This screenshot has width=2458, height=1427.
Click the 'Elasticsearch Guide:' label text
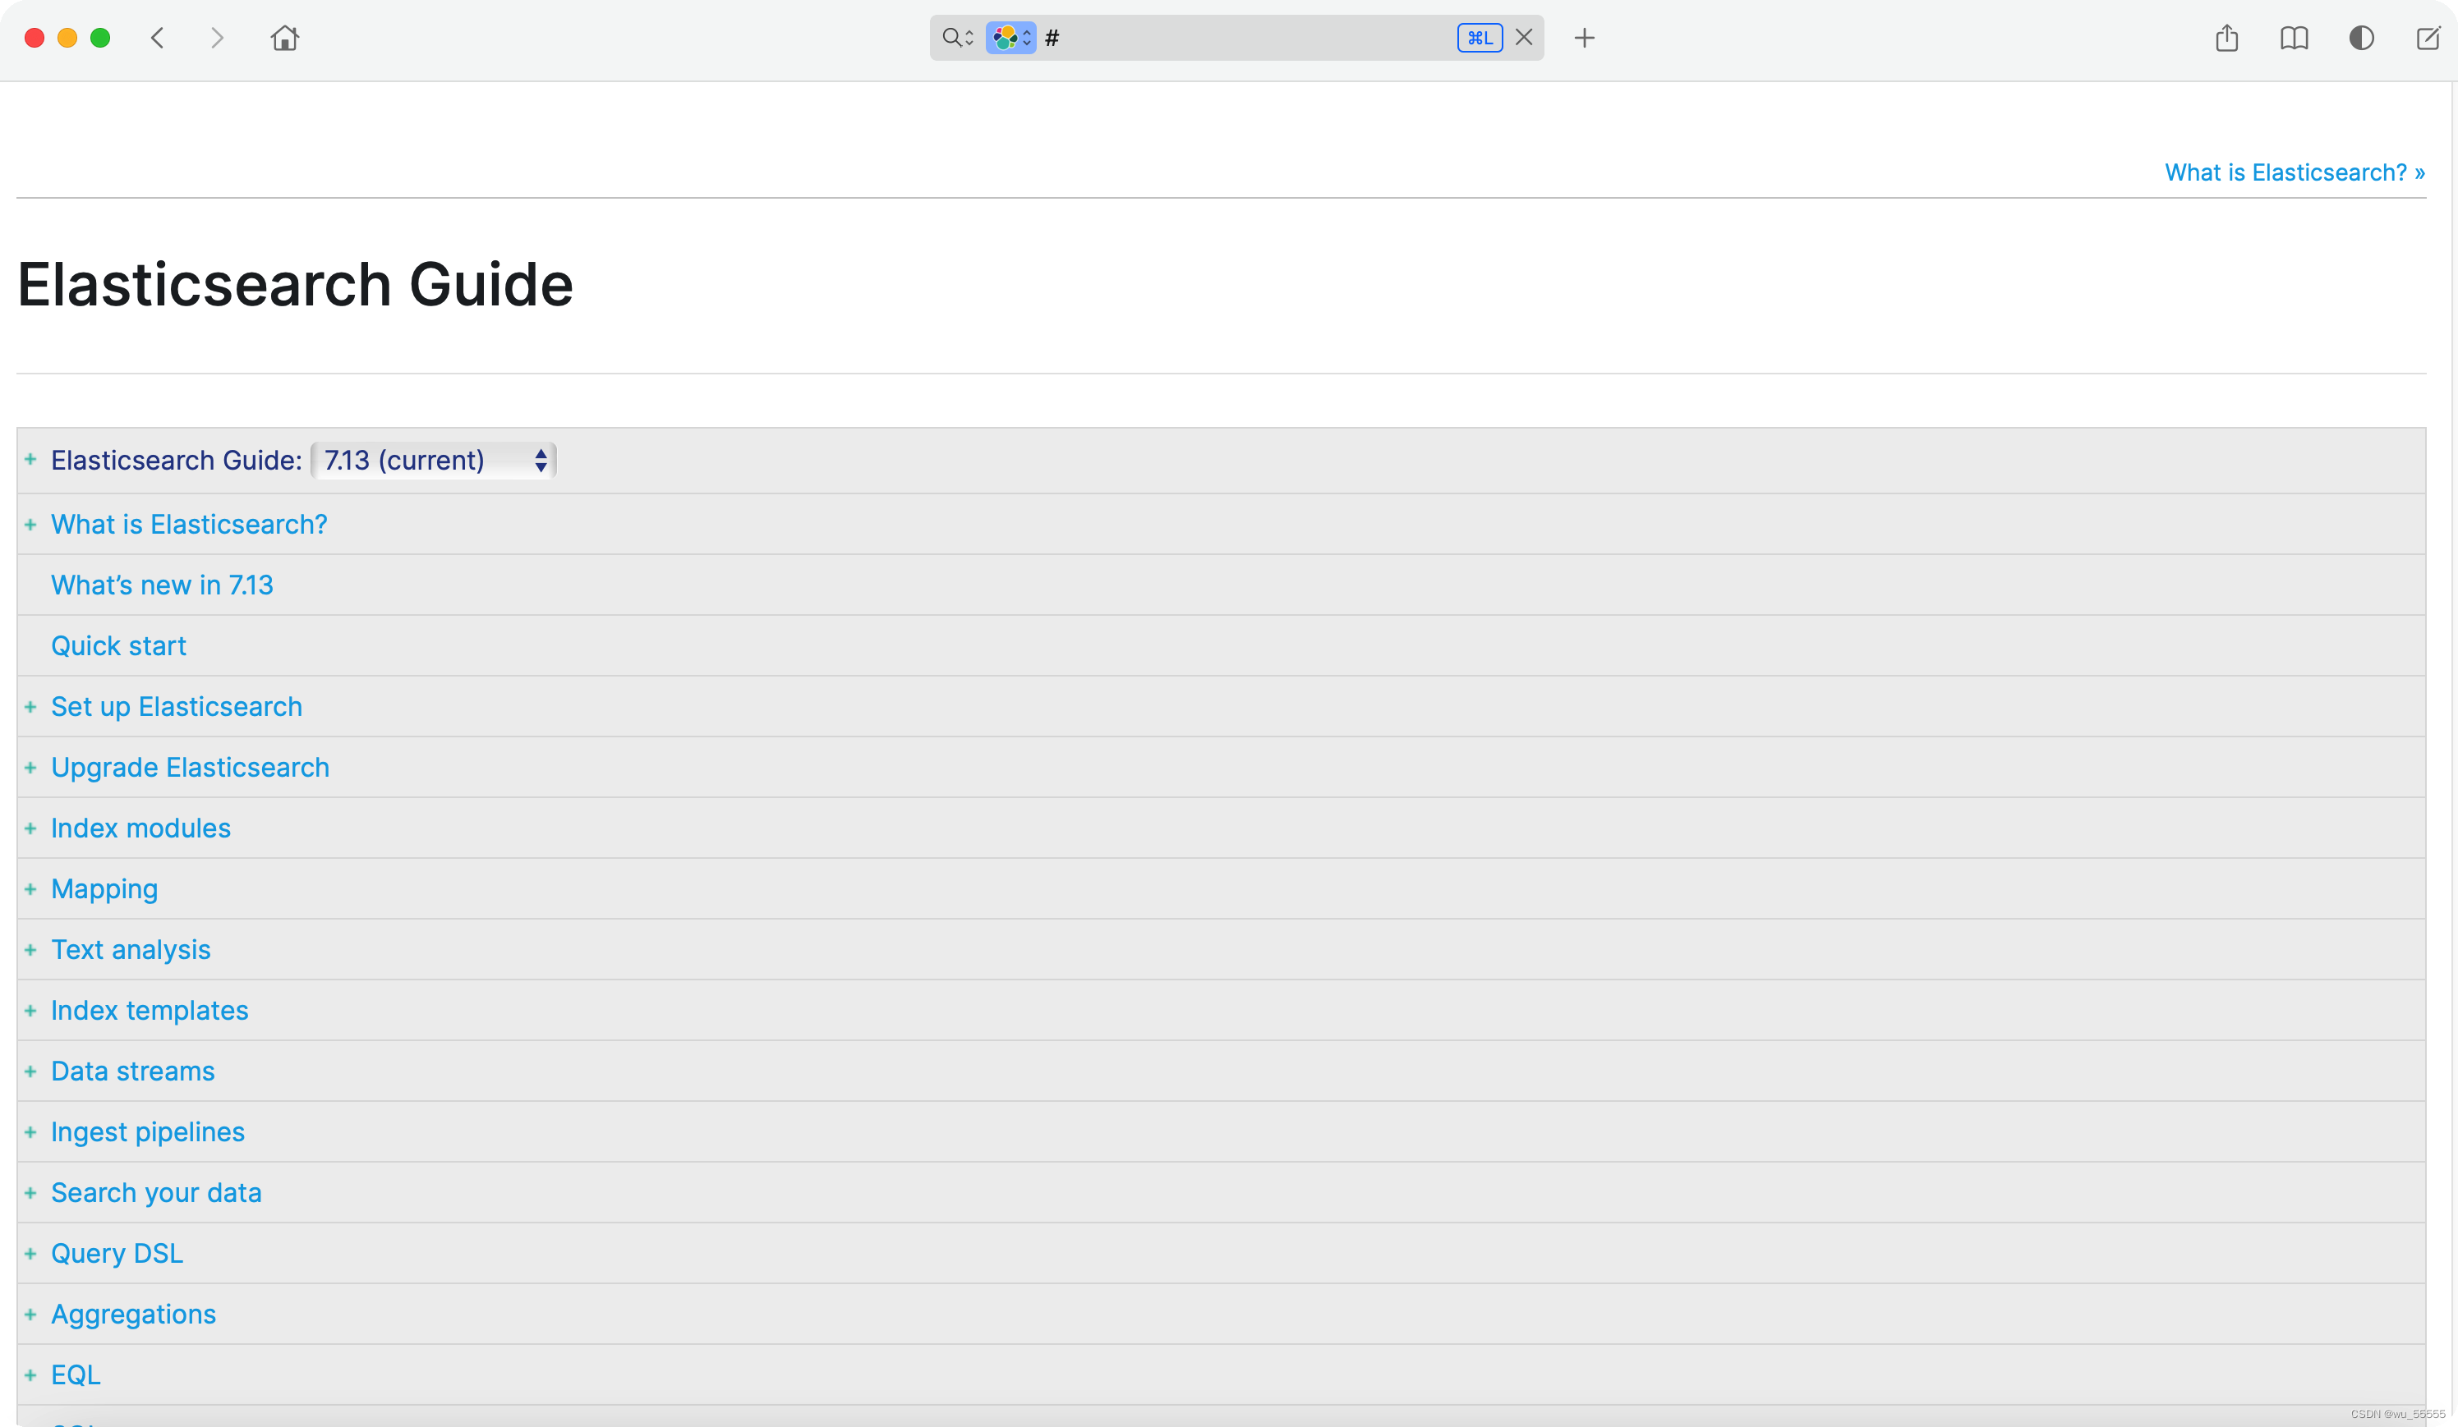177,460
